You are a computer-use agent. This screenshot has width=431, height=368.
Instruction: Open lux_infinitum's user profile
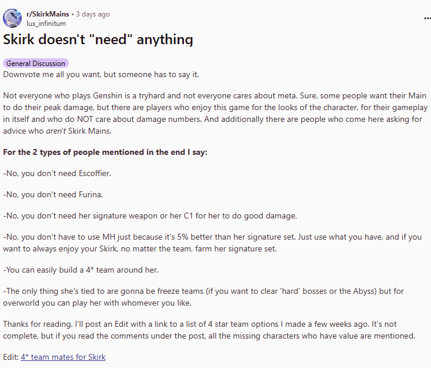tap(46, 24)
